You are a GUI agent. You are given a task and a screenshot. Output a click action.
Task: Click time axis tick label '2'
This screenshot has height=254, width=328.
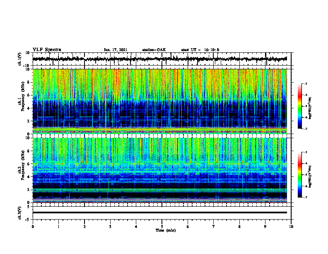(84, 227)
